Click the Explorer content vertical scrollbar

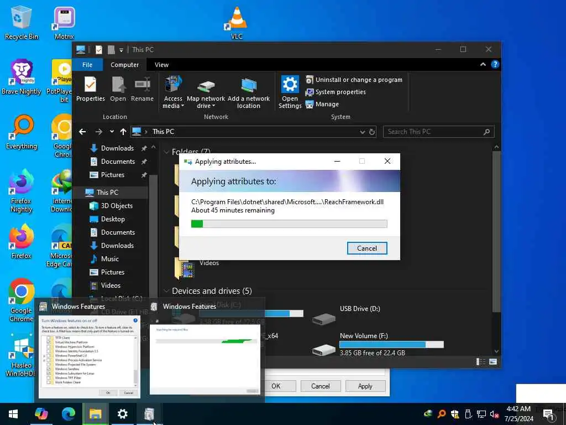click(496, 231)
